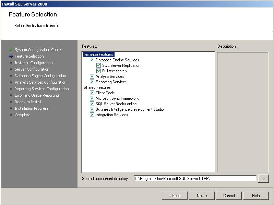
Task: Click the Cancel button
Action: (229, 196)
